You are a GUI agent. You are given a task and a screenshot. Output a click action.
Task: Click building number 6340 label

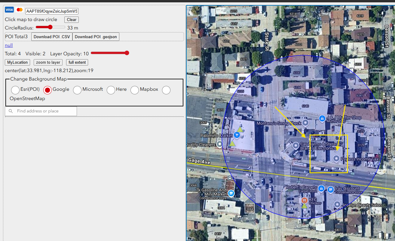305,106
